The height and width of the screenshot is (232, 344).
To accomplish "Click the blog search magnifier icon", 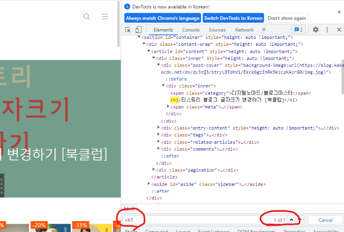I will pos(87,17).
